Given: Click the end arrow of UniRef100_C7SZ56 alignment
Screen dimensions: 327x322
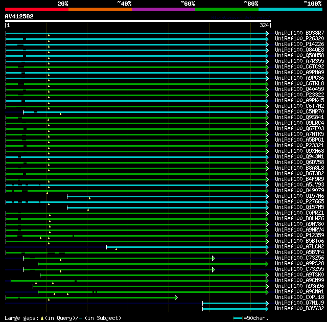Looking at the screenshot, I should [214, 259].
